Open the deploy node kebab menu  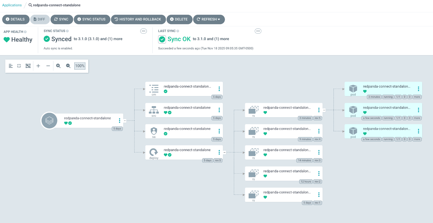coord(219,152)
